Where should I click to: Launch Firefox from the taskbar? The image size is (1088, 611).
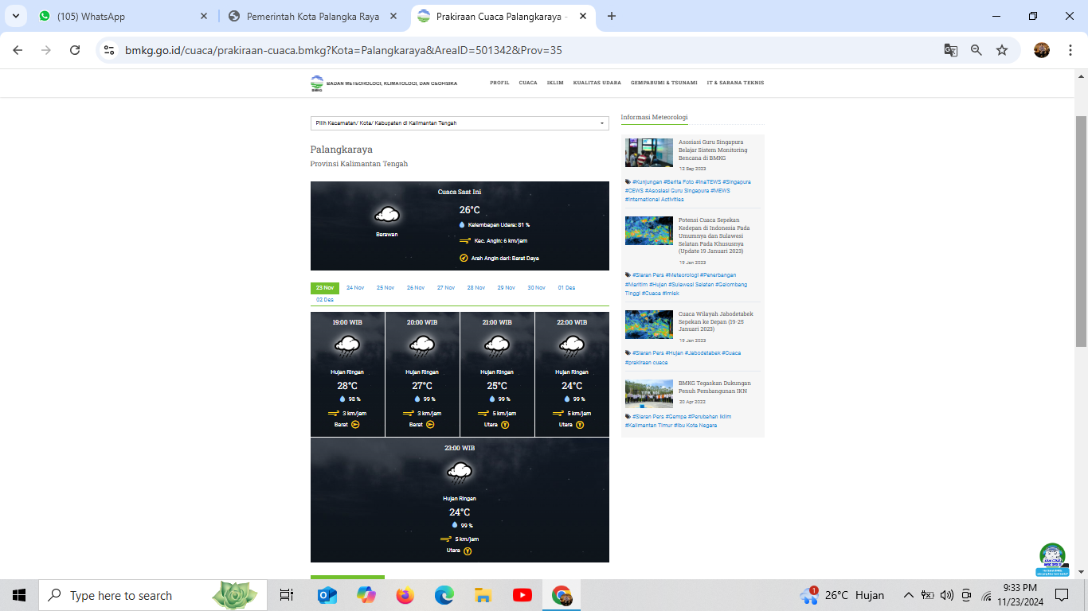[x=405, y=595]
